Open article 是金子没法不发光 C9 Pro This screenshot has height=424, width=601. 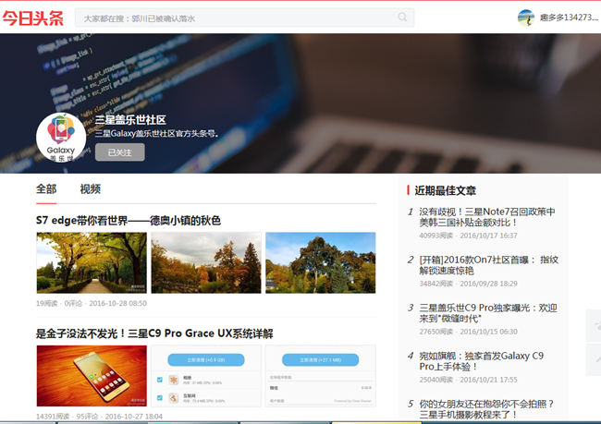[154, 333]
